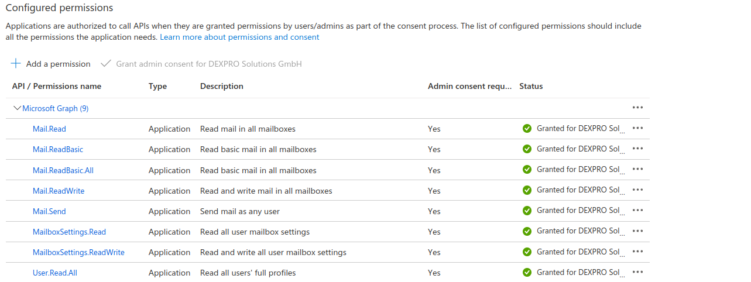Open the ellipsis menu for User.Read.All row

(x=637, y=272)
